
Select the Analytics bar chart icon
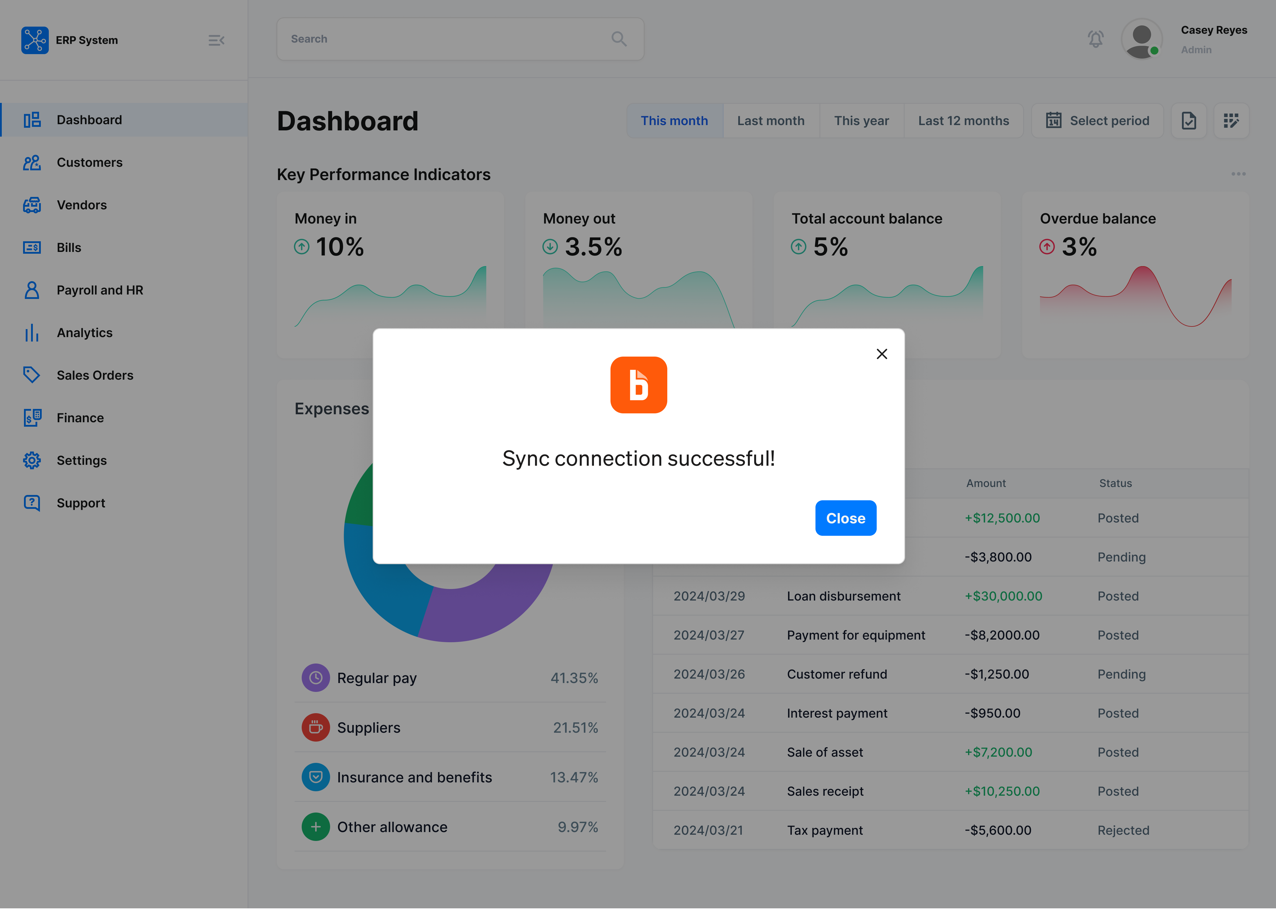(32, 333)
